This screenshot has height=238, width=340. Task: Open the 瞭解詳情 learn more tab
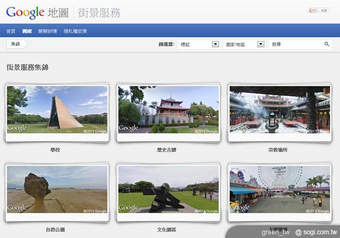48,31
